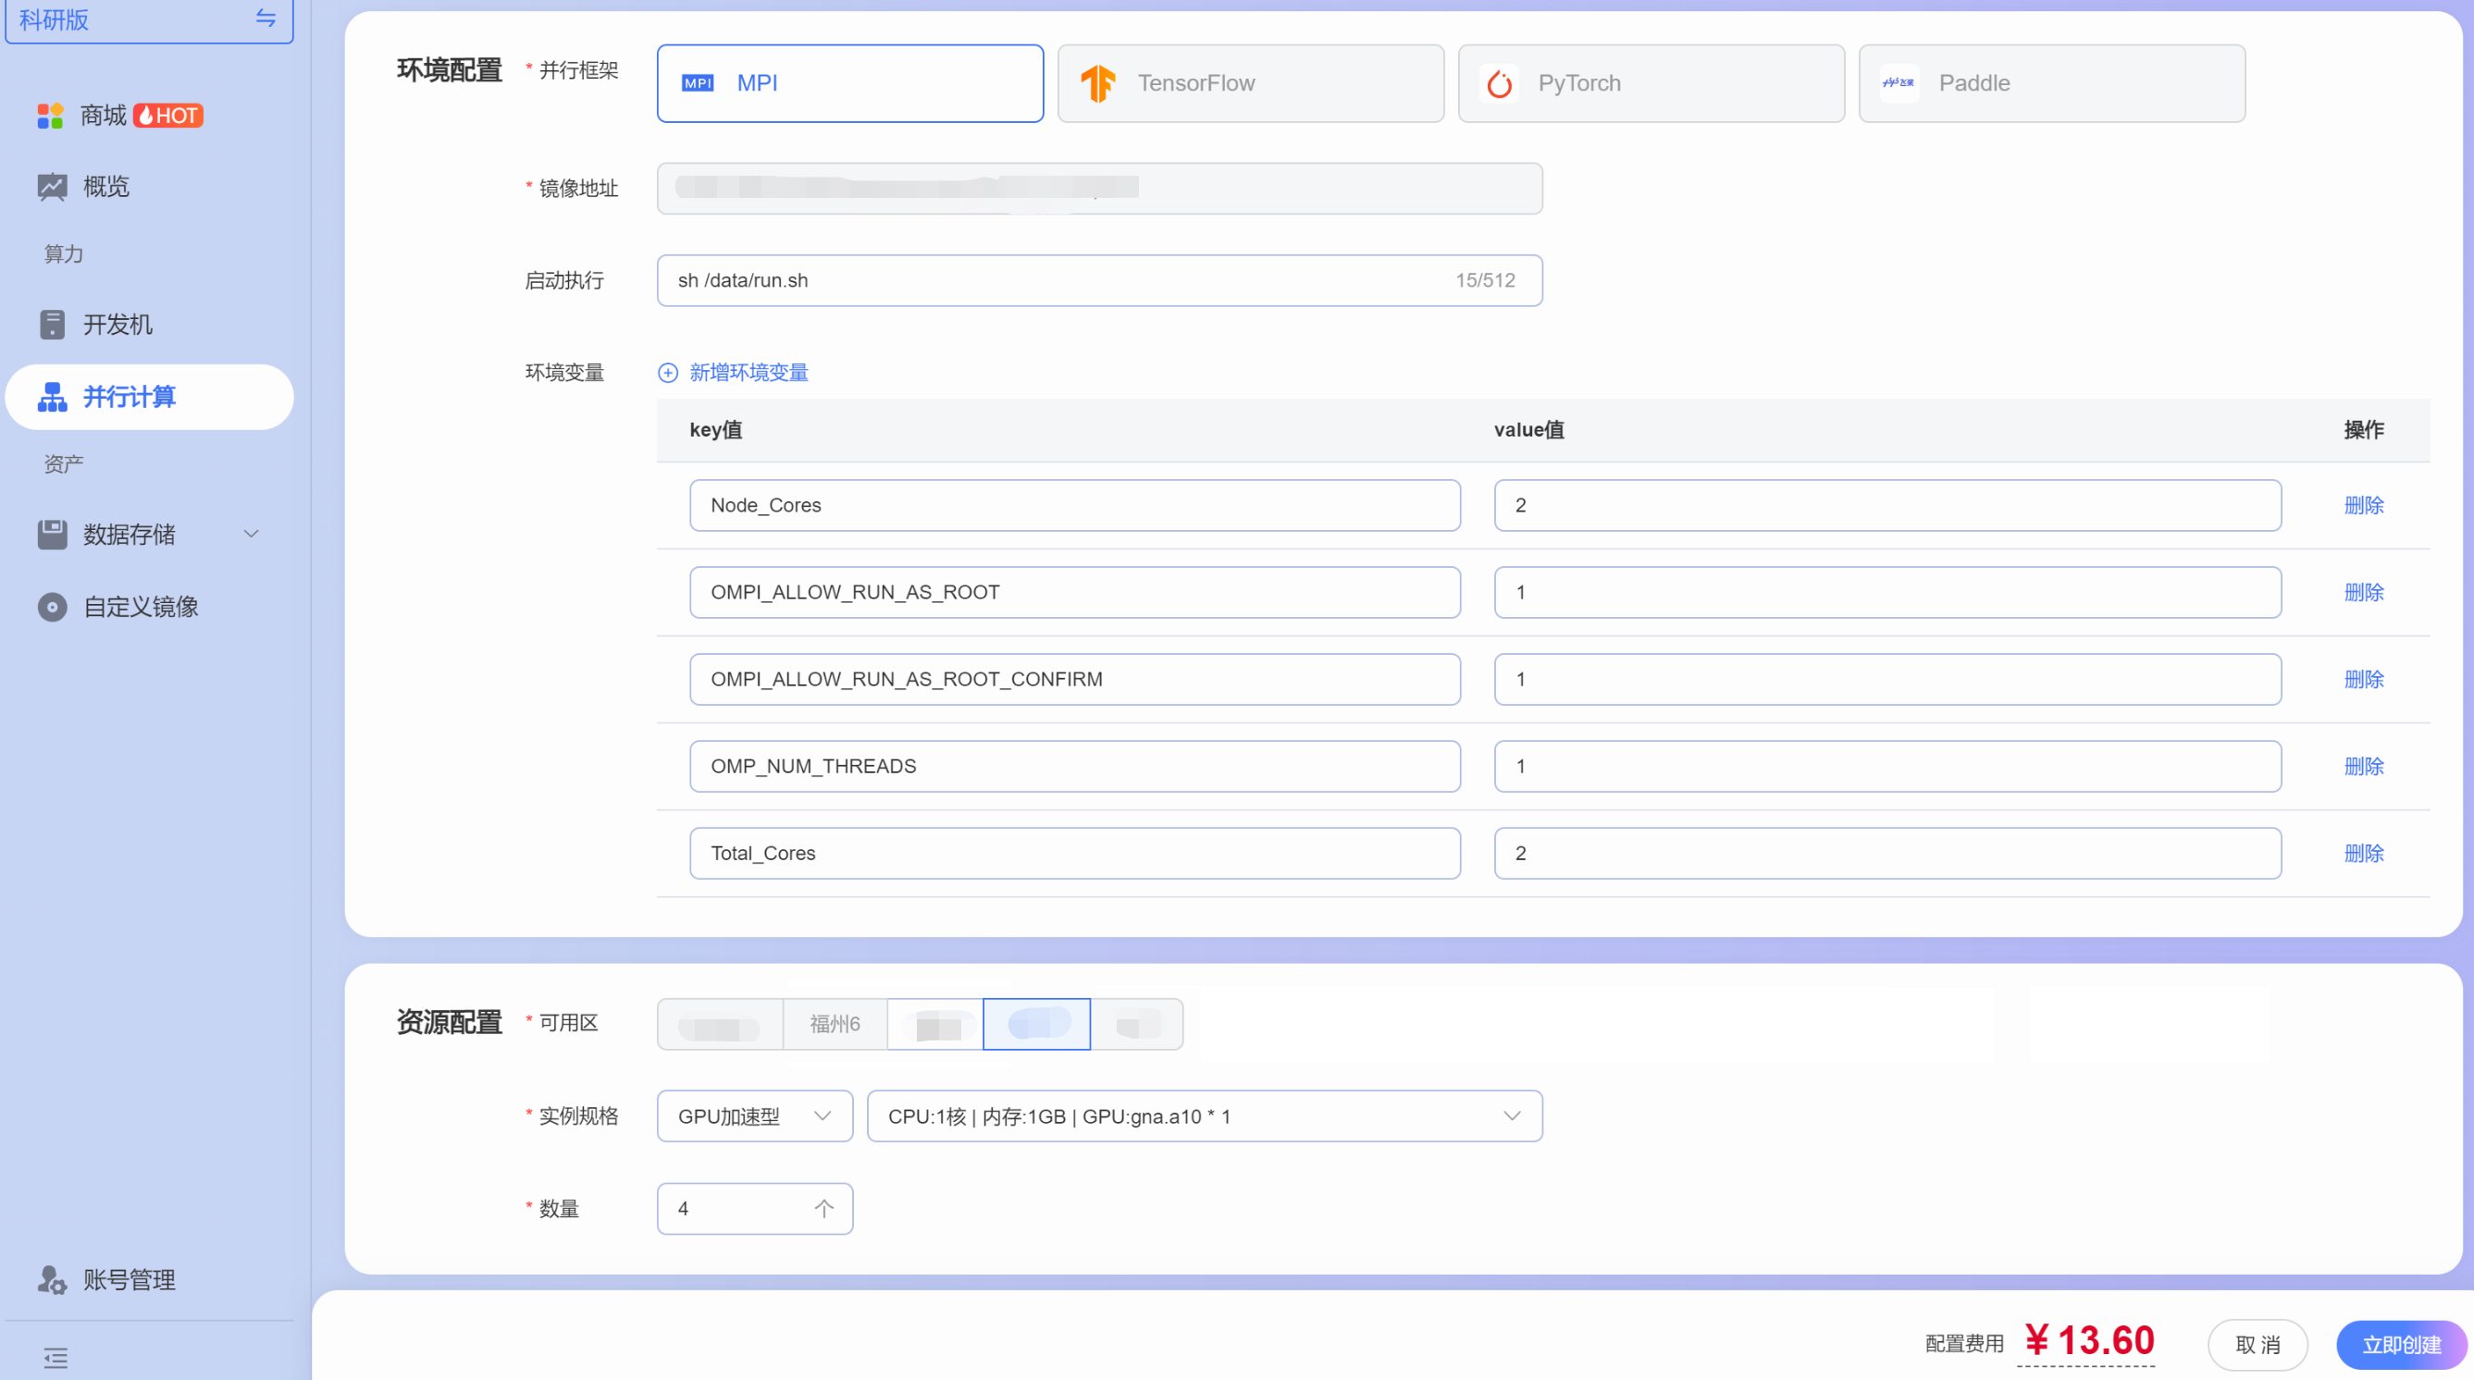Delete the OMPI_ALLOW_RUN_AS_ROOT row
This screenshot has height=1380, width=2474.
pyautogui.click(x=2364, y=593)
